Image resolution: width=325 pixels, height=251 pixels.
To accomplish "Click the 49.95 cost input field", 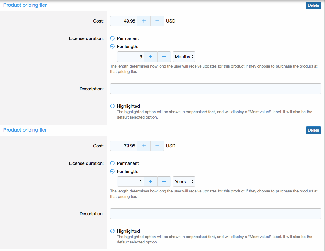I will pos(124,21).
